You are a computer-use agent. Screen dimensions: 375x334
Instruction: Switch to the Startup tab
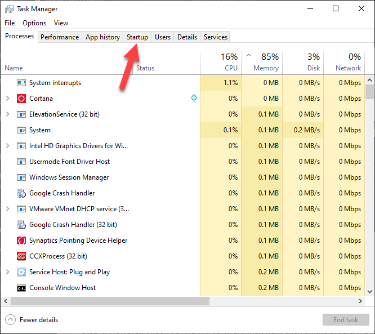click(137, 37)
